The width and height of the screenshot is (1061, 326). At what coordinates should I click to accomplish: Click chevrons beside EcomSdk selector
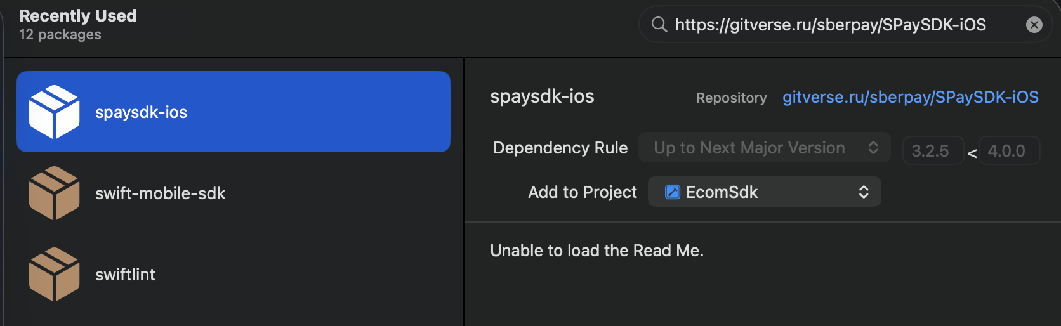pyautogui.click(x=864, y=192)
